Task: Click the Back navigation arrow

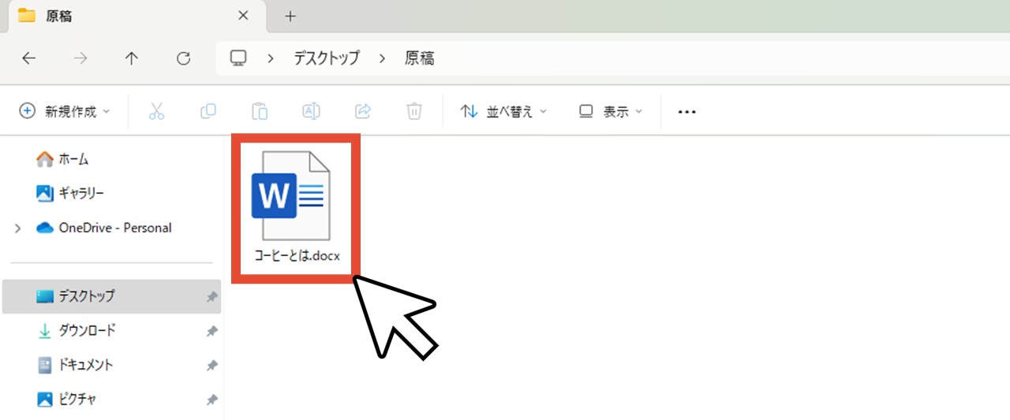Action: click(x=28, y=58)
